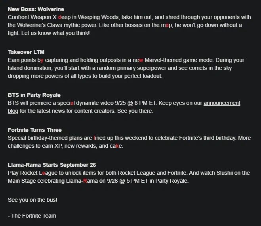
Task: Click 'Llama-Rama Starts September 26' heading
Action: point(52,165)
